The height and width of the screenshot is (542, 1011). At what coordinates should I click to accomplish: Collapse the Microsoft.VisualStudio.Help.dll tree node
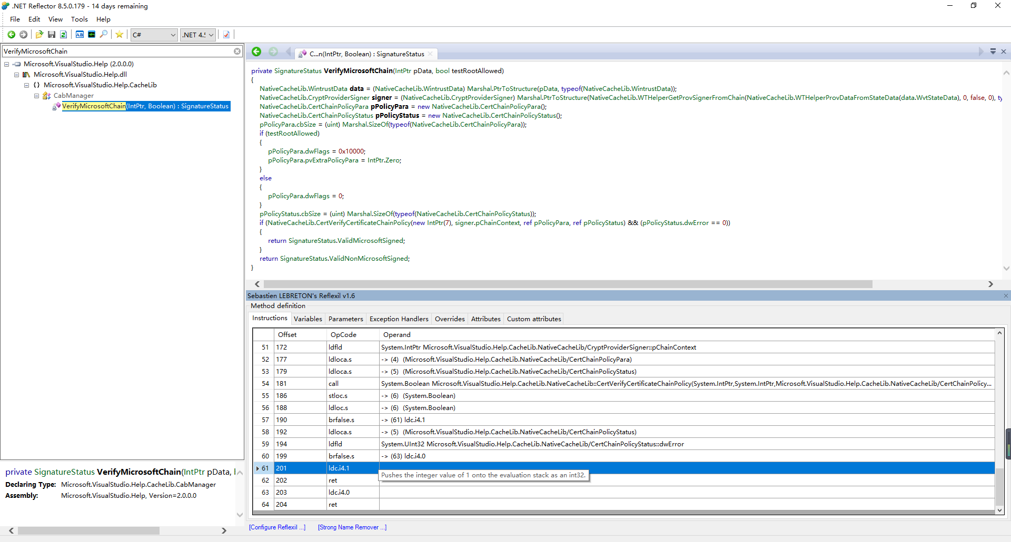(x=16, y=74)
